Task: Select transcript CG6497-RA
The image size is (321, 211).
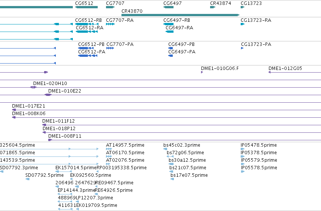Action: (169, 32)
